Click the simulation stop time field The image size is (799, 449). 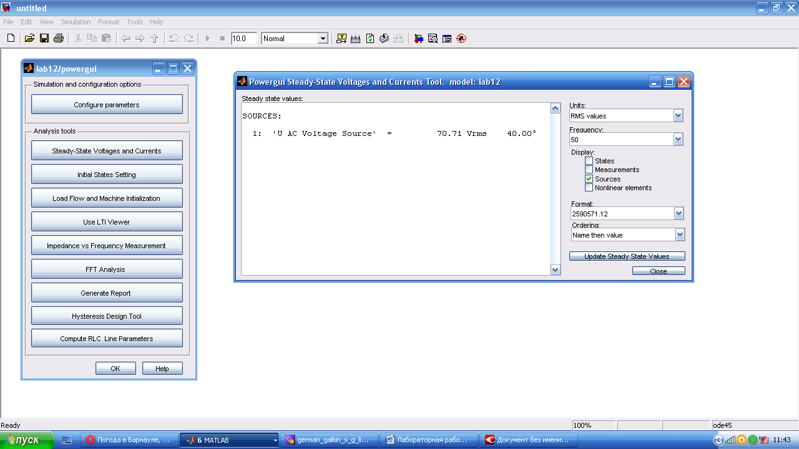pyautogui.click(x=243, y=39)
